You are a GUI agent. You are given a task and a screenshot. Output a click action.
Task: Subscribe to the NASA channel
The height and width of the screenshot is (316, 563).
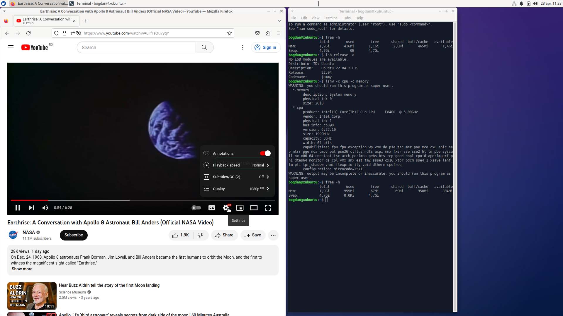pos(74,235)
